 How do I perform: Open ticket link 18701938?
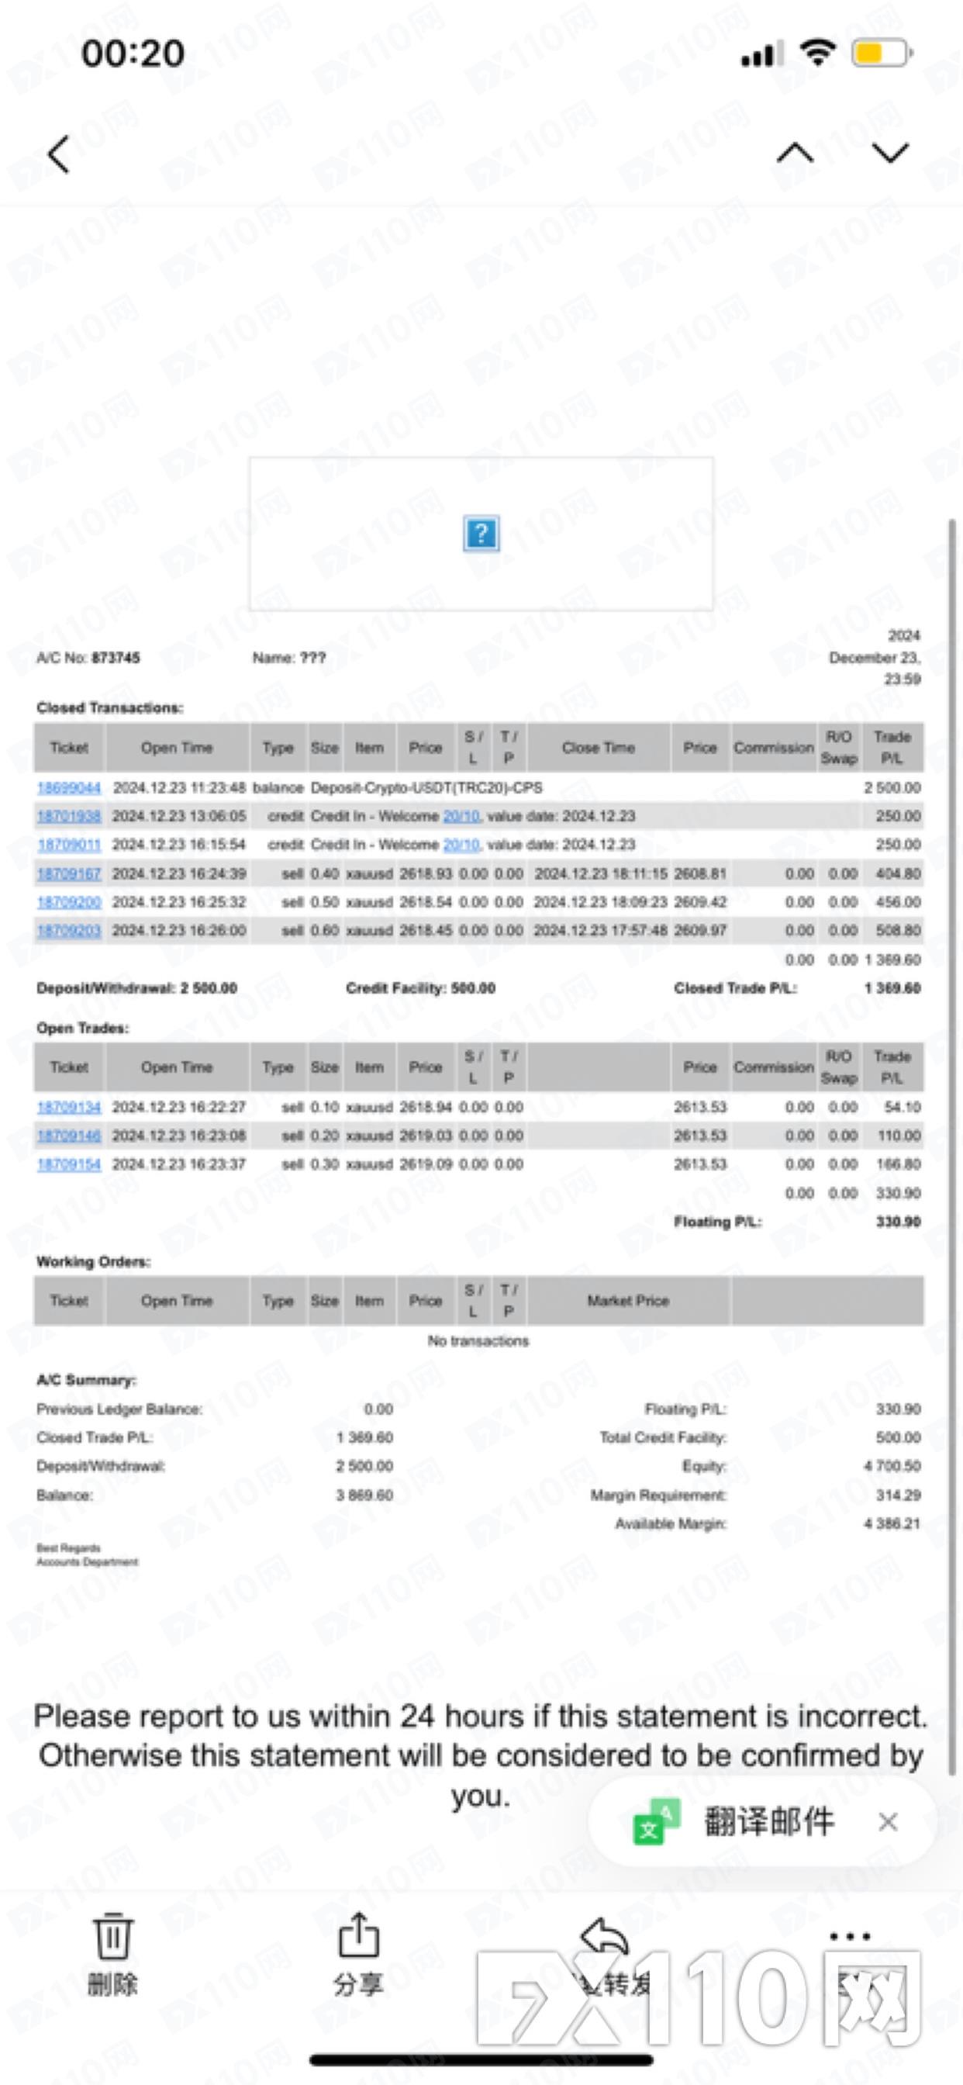pyautogui.click(x=69, y=816)
